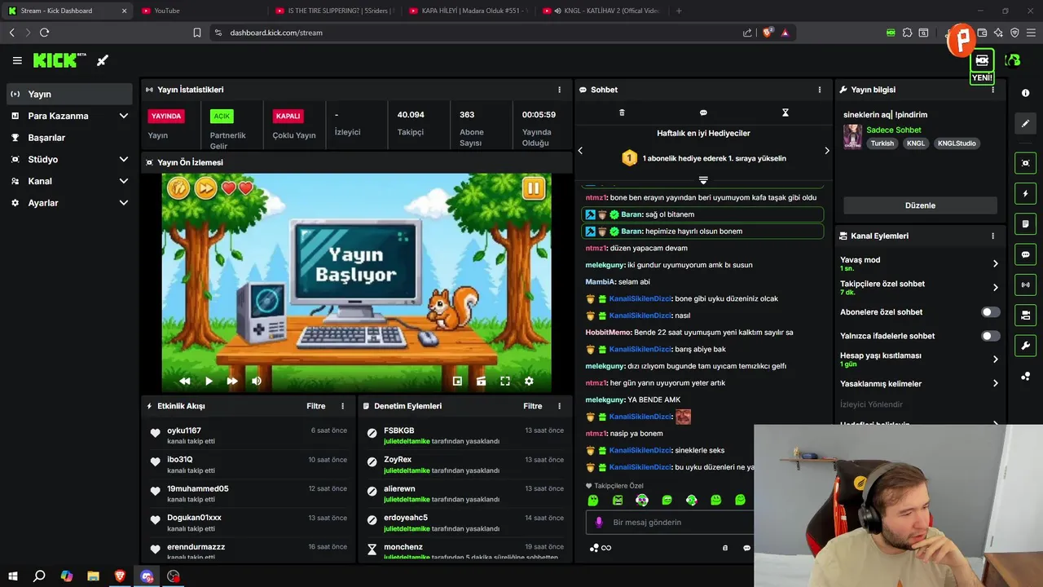The image size is (1043, 587).
Task: Open Etkinlik Akışı panel three-dot menu
Action: pos(342,406)
